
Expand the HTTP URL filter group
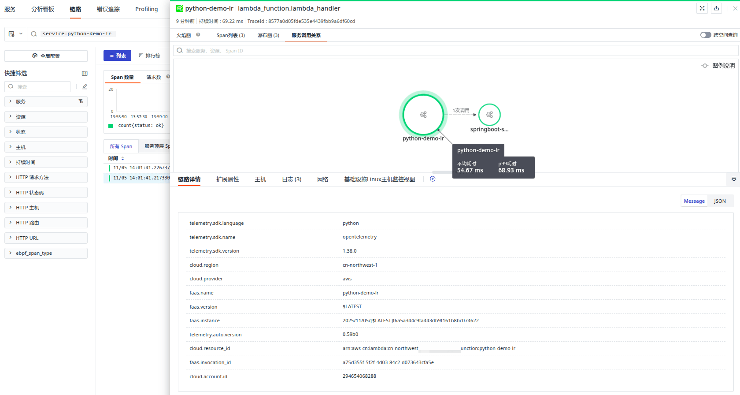pyautogui.click(x=46, y=238)
